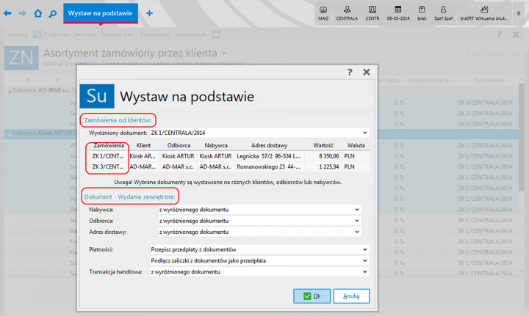
Task: Open the Wyróżniony dokument dropdown
Action: [x=259, y=133]
